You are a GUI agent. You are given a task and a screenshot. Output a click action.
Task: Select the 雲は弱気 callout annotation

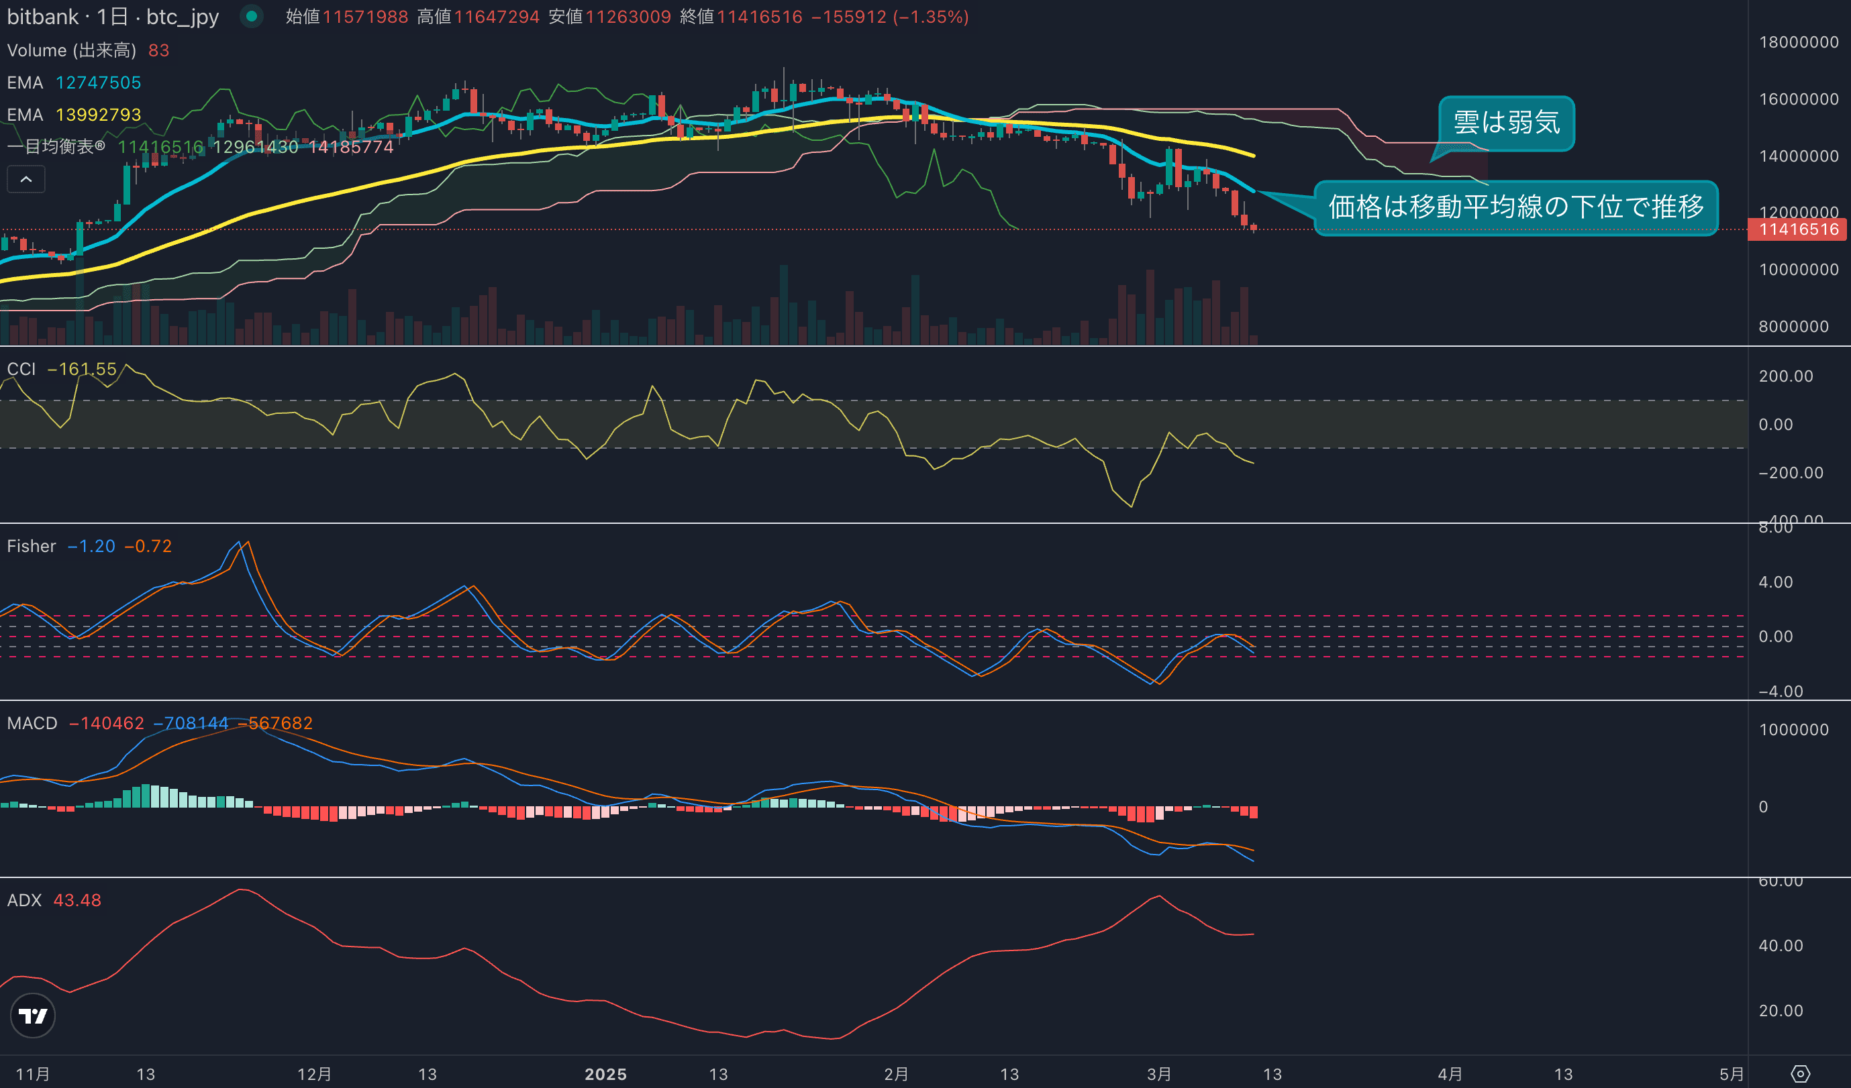[x=1506, y=123]
